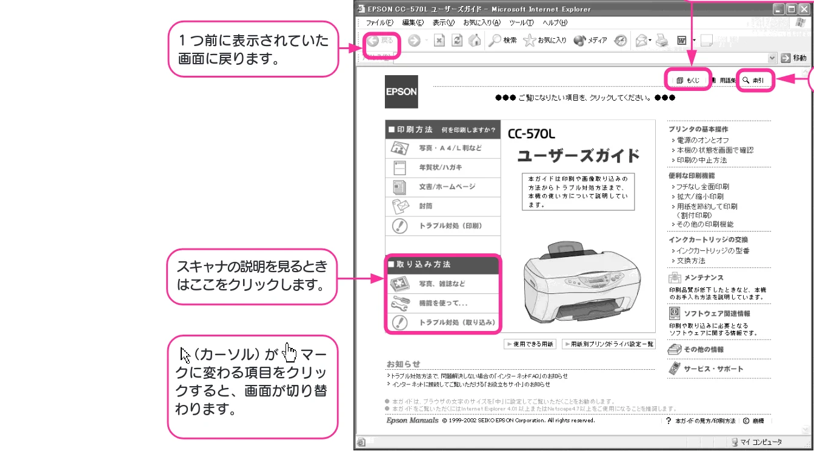Click the 移動 Go button
This screenshot has width=814, height=451.
pyautogui.click(x=794, y=58)
